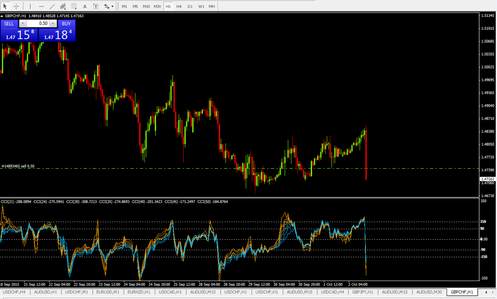Click the 24 Sep 04:00 time label
The width and height of the screenshot is (497, 299).
(x=135, y=284)
